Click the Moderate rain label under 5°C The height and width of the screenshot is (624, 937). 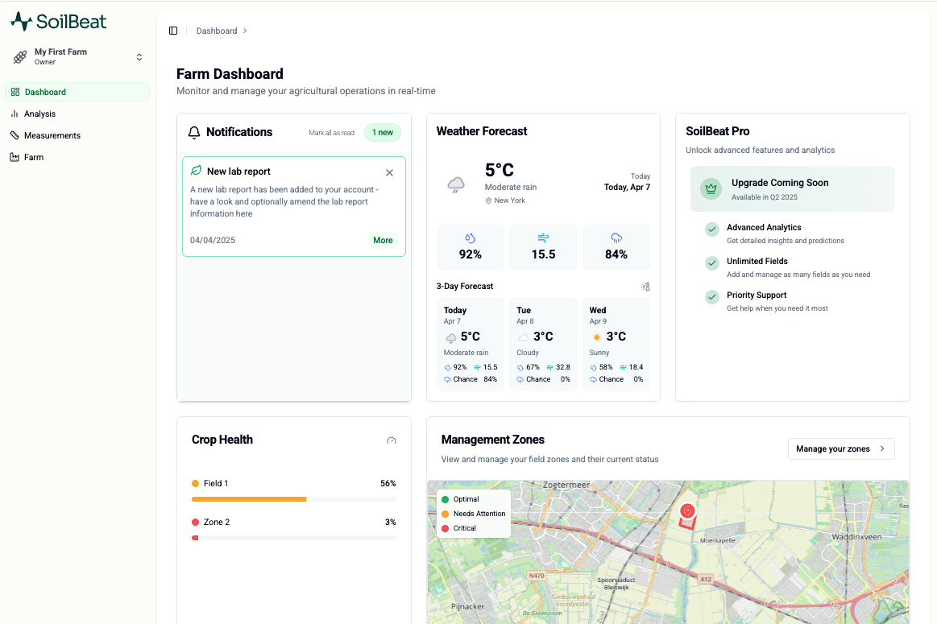(510, 187)
